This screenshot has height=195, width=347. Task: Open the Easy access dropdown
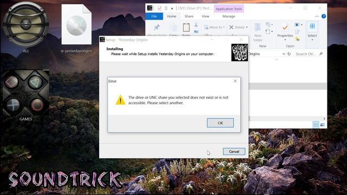(x=269, y=31)
